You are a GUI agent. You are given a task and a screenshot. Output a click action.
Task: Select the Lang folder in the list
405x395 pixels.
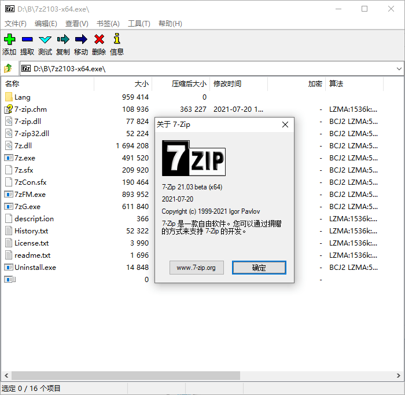pos(23,97)
